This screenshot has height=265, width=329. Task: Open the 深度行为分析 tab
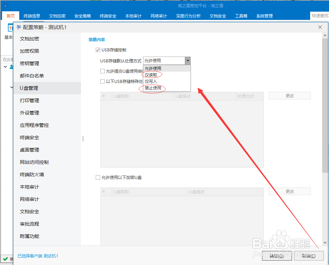[188, 16]
